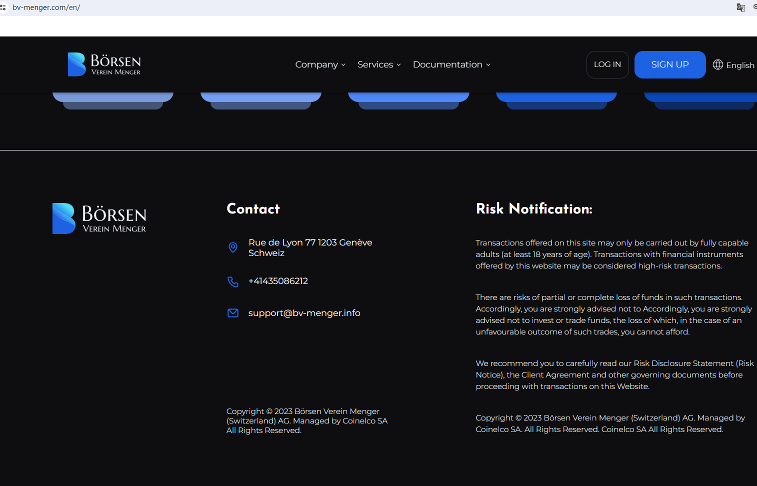This screenshot has width=757, height=486.
Task: Click the bv-menger.com/en/ URL in address bar
Action: point(46,7)
